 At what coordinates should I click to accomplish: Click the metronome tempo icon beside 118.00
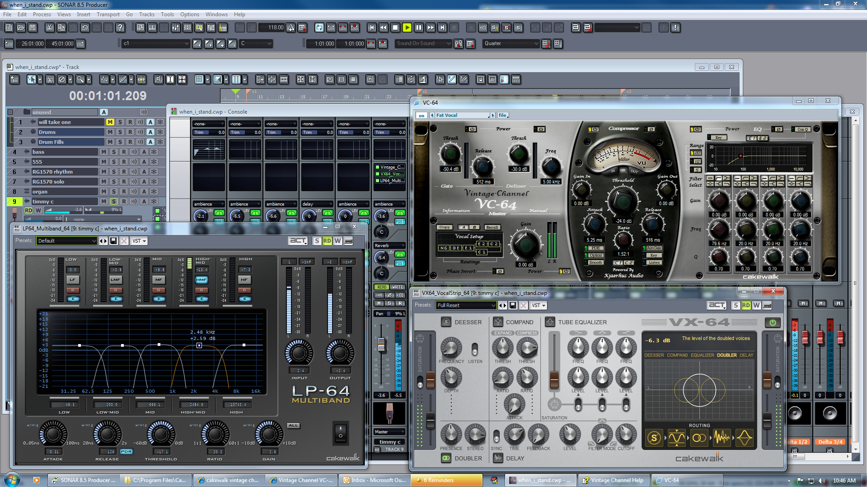[x=291, y=28]
